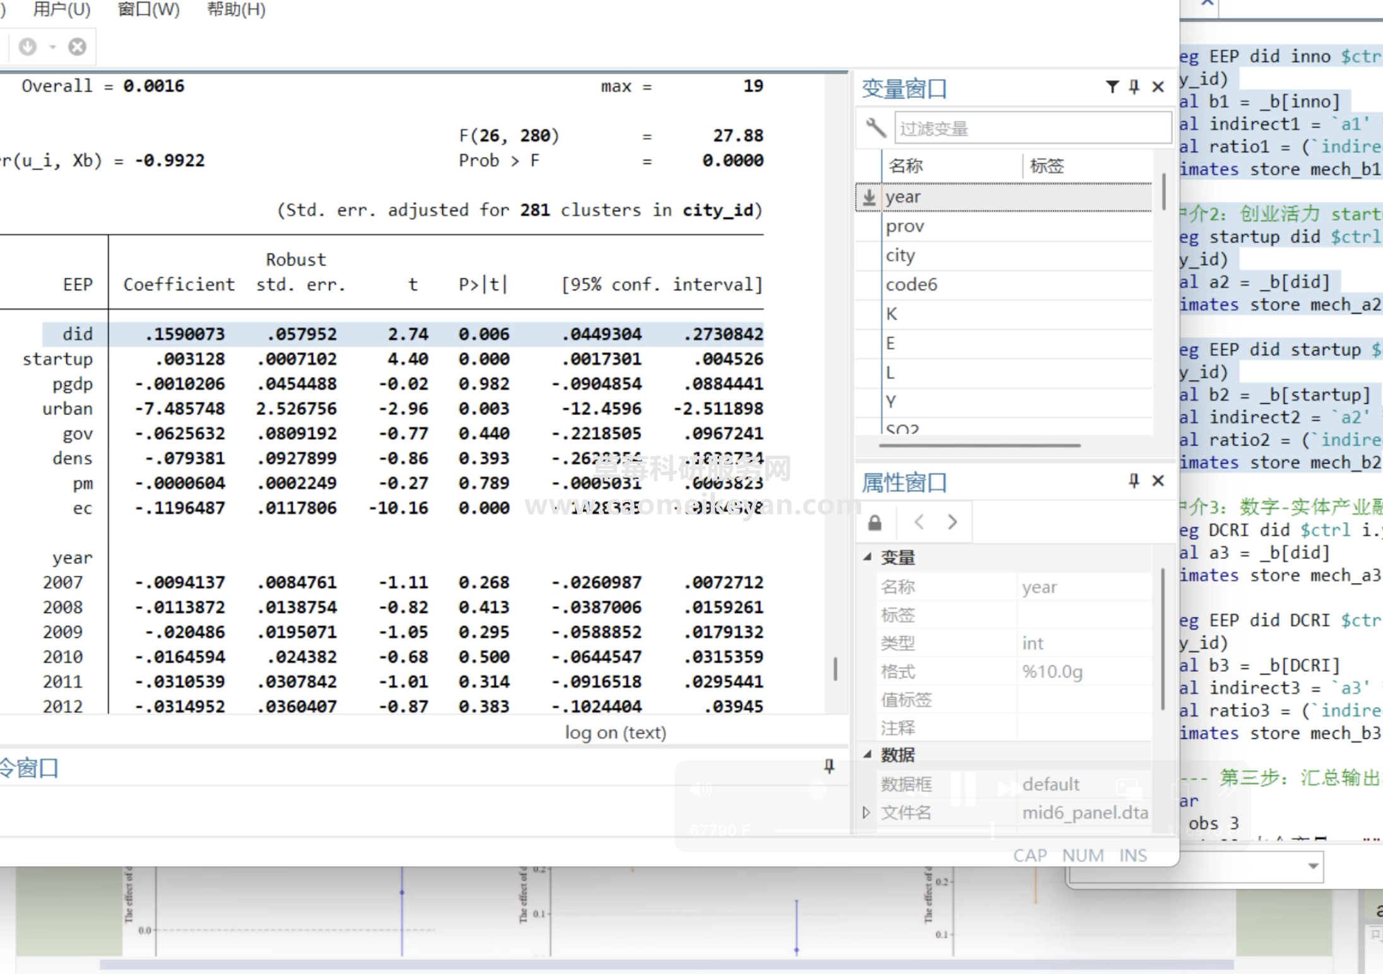Viewport: 1383px width, 974px height.
Task: Click the horizontal scrollbar under the variable list
Action: 979,445
